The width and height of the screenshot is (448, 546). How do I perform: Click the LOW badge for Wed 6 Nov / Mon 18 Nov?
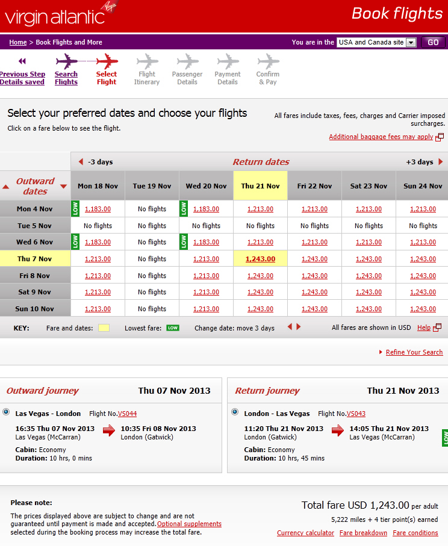[x=75, y=241]
